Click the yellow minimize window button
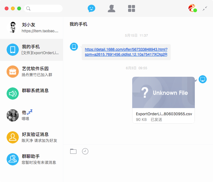This screenshot has height=182, width=213. coord(13,8)
